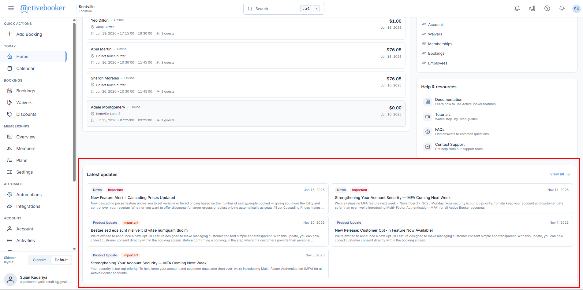Image resolution: width=583 pixels, height=290 pixels.
Task: Click the Contact Support envelope icon
Action: coord(428,147)
